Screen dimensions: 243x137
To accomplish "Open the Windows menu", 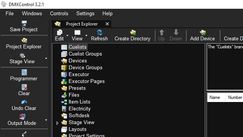I will tap(32, 14).
